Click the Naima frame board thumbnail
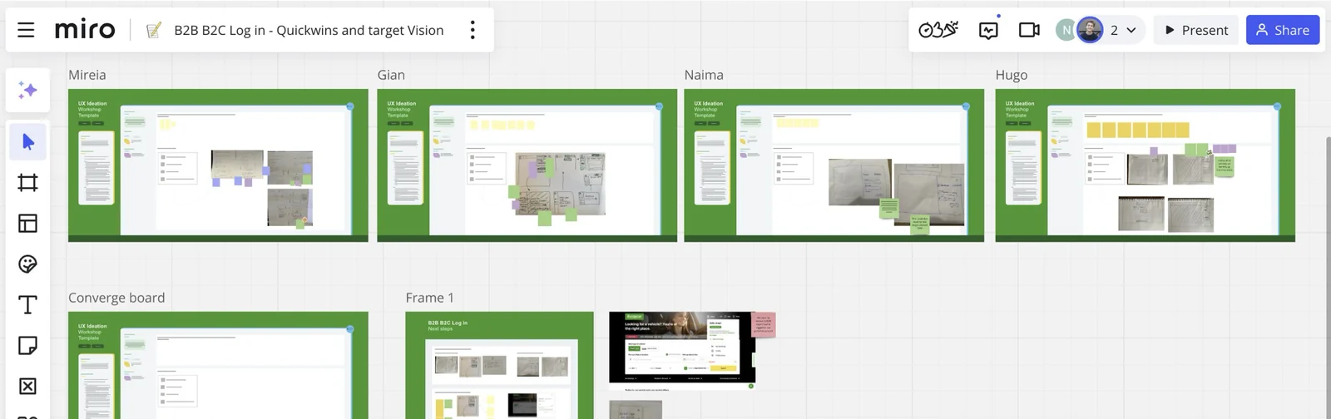 coord(834,165)
